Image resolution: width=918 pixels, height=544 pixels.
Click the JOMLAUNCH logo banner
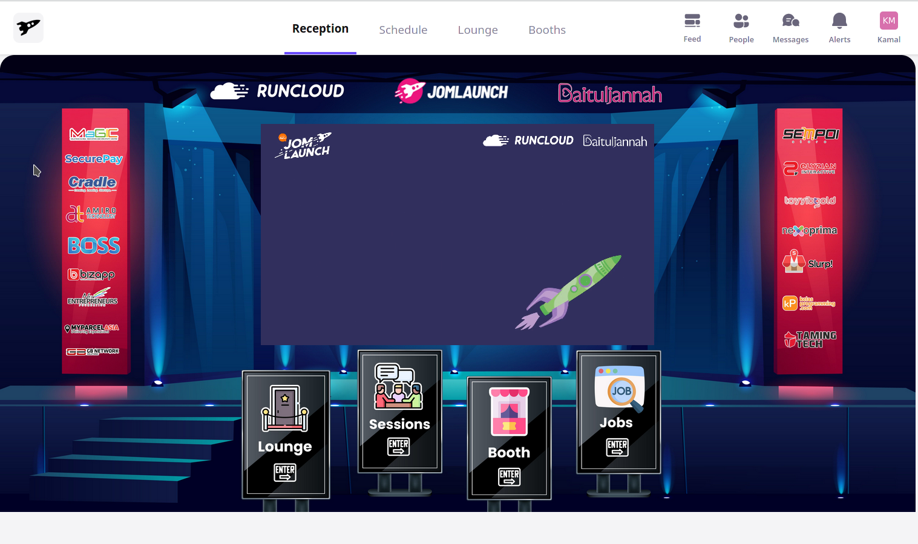pos(451,91)
